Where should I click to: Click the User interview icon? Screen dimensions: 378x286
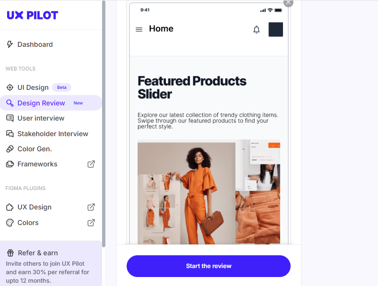pyautogui.click(x=10, y=118)
